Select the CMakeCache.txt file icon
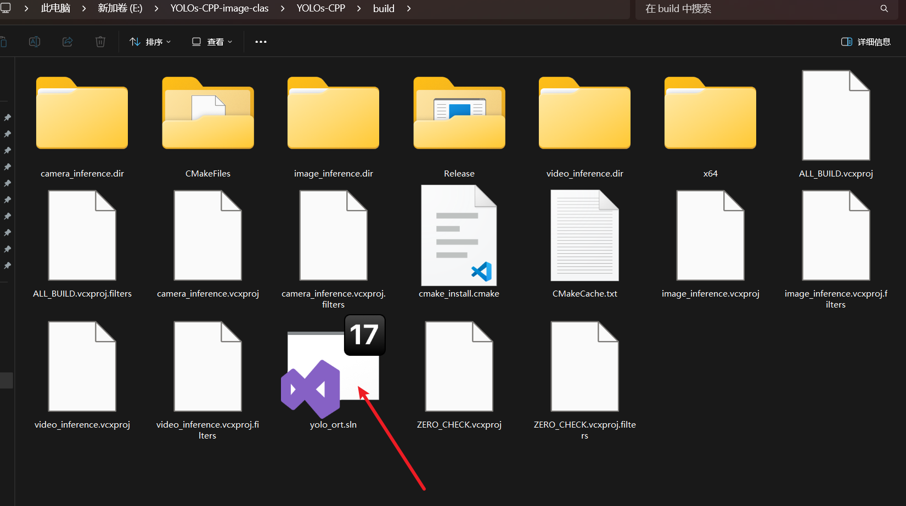906x506 pixels. [584, 235]
